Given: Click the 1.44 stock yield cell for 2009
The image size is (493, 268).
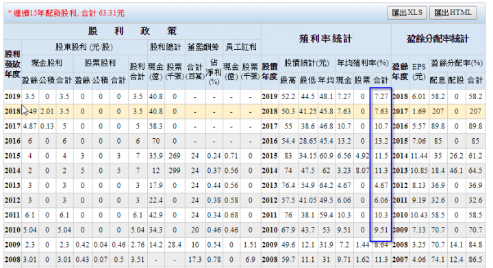Looking at the screenshot, I should tap(362, 245).
